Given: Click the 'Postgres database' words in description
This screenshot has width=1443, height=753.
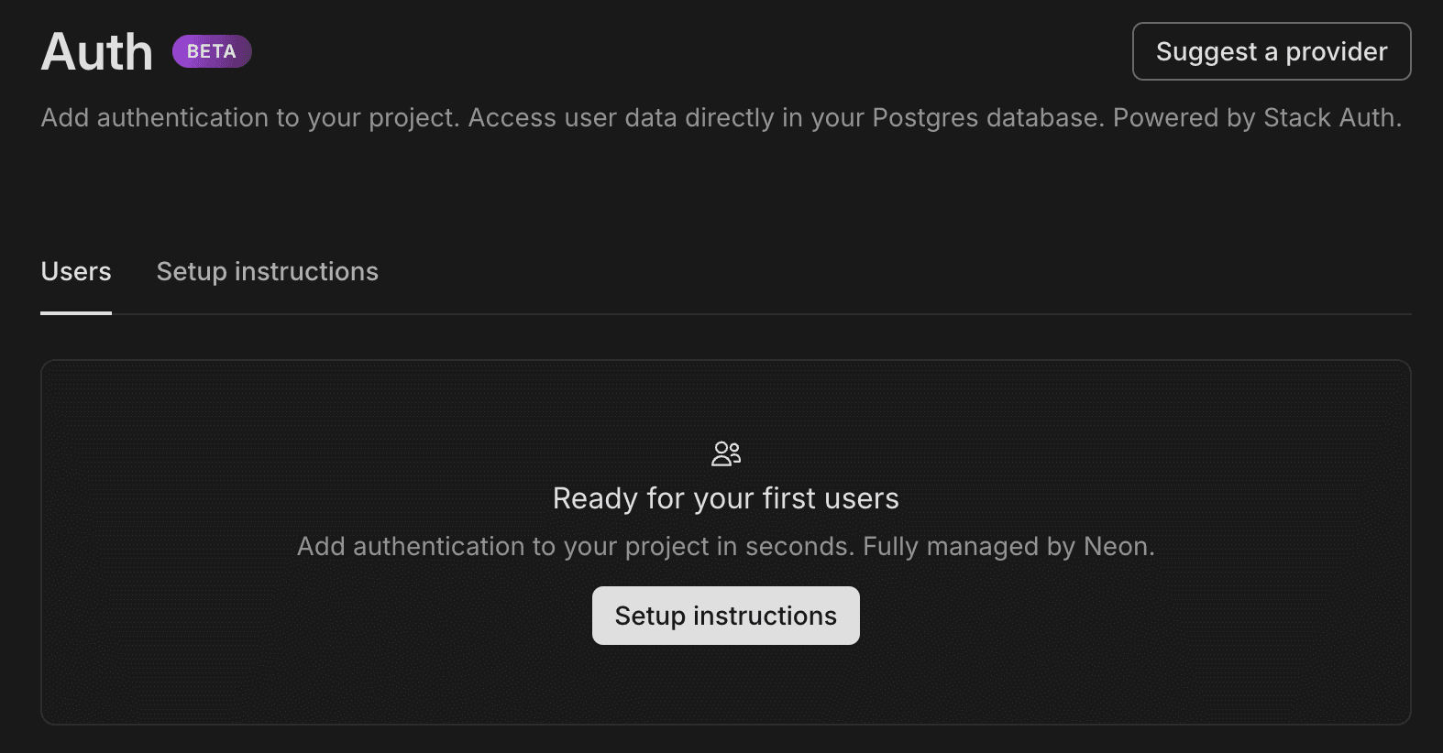Looking at the screenshot, I should coord(986,118).
